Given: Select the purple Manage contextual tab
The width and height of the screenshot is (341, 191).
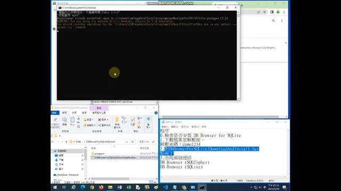Looking at the screenshot, I should pos(99,108).
